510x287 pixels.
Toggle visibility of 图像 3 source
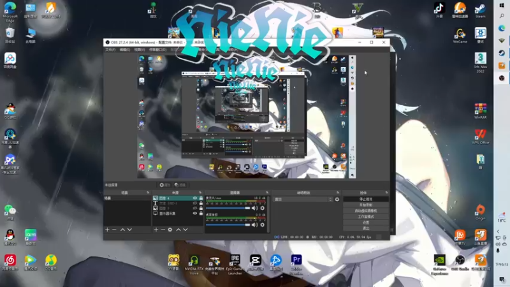click(195, 209)
